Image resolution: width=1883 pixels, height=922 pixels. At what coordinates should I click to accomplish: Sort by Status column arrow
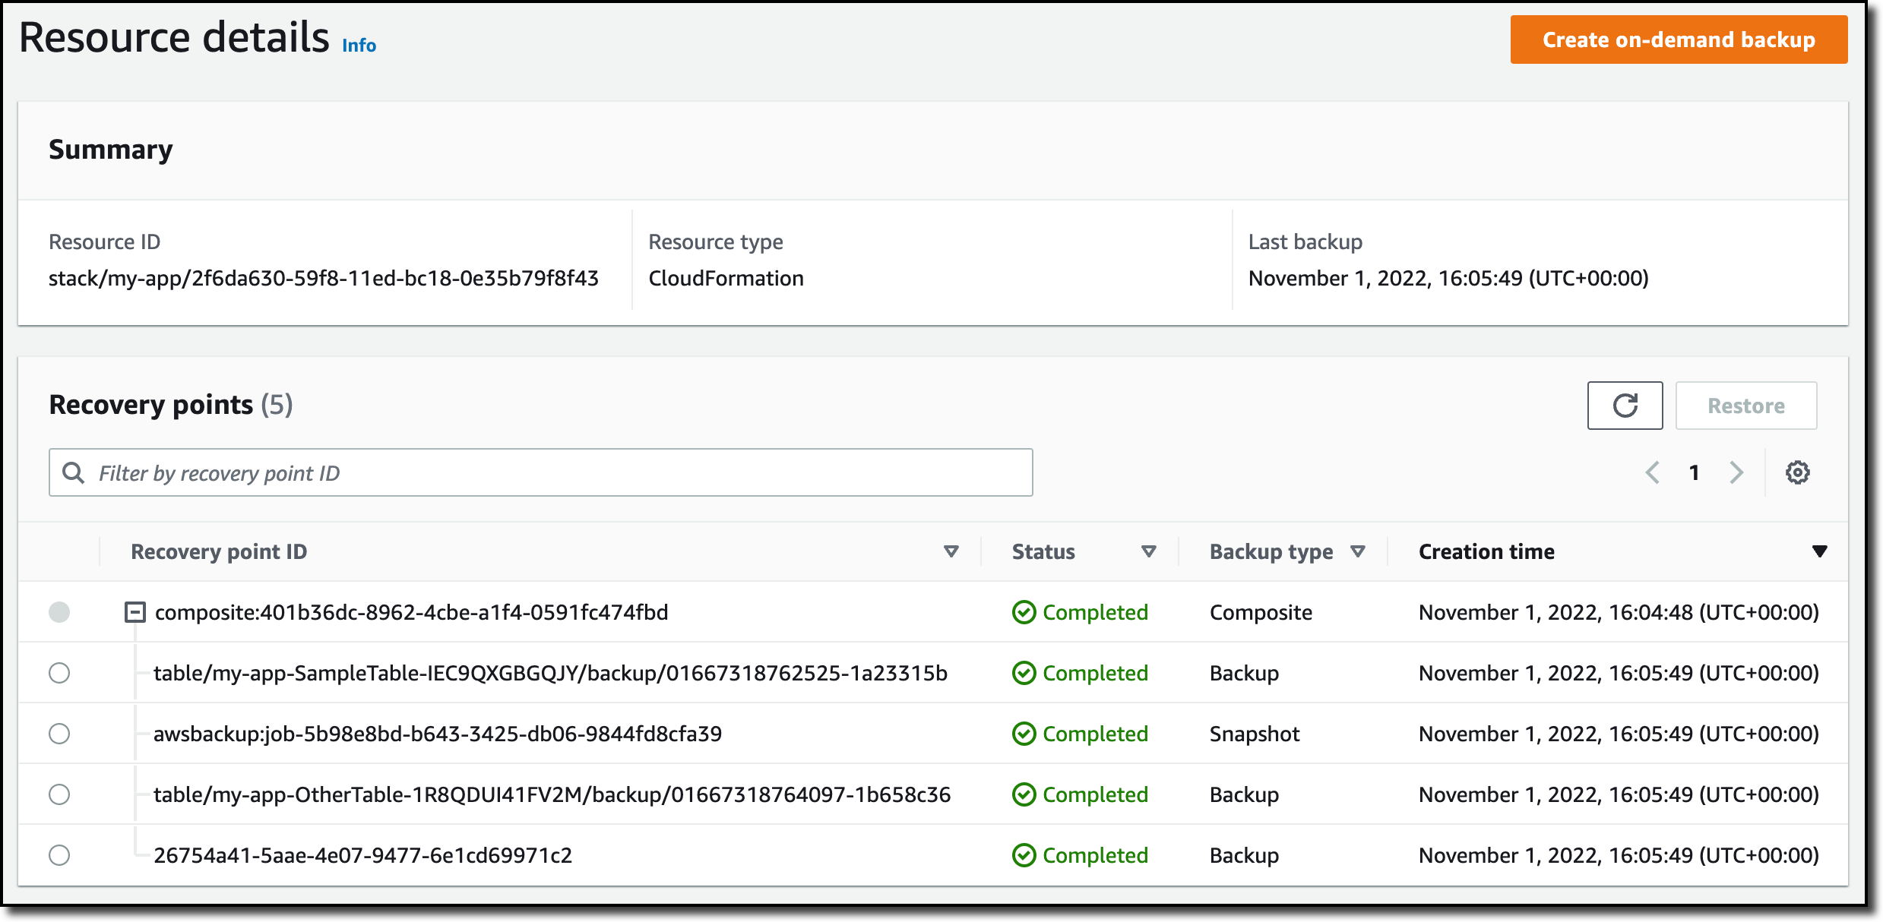(1148, 551)
